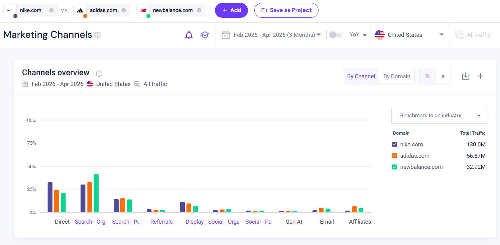The width and height of the screenshot is (500, 245).
Task: Remove adidas.com from comparison
Action: tap(123, 10)
